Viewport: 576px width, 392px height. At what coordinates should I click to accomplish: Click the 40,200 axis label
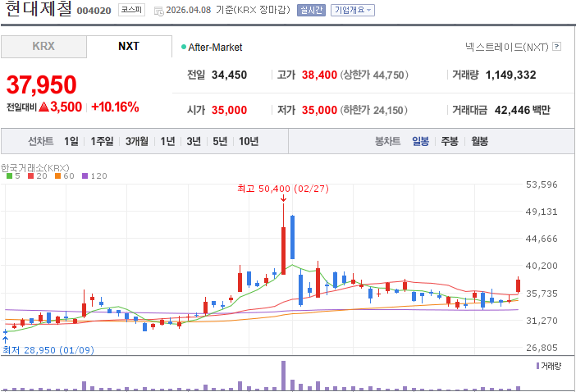(542, 266)
